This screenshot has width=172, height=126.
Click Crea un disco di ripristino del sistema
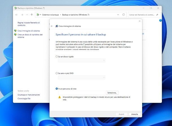(30, 36)
